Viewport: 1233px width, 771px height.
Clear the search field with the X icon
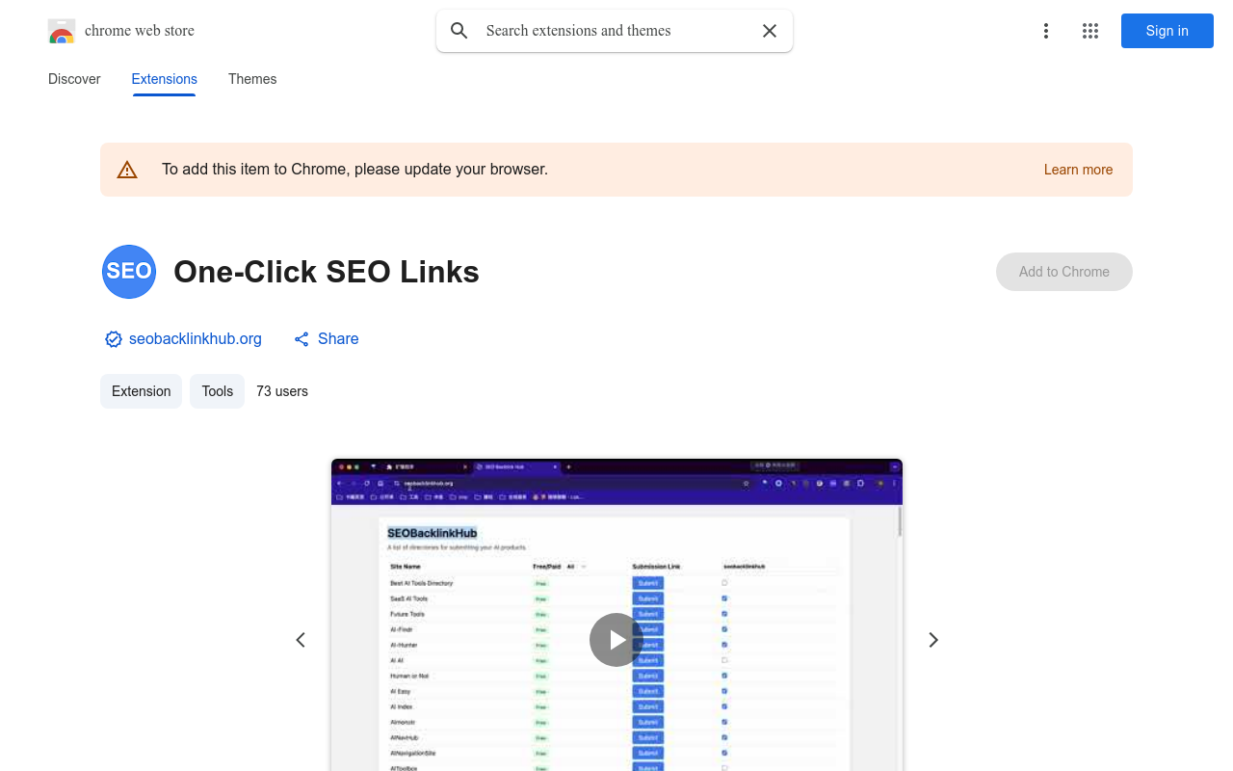770,31
